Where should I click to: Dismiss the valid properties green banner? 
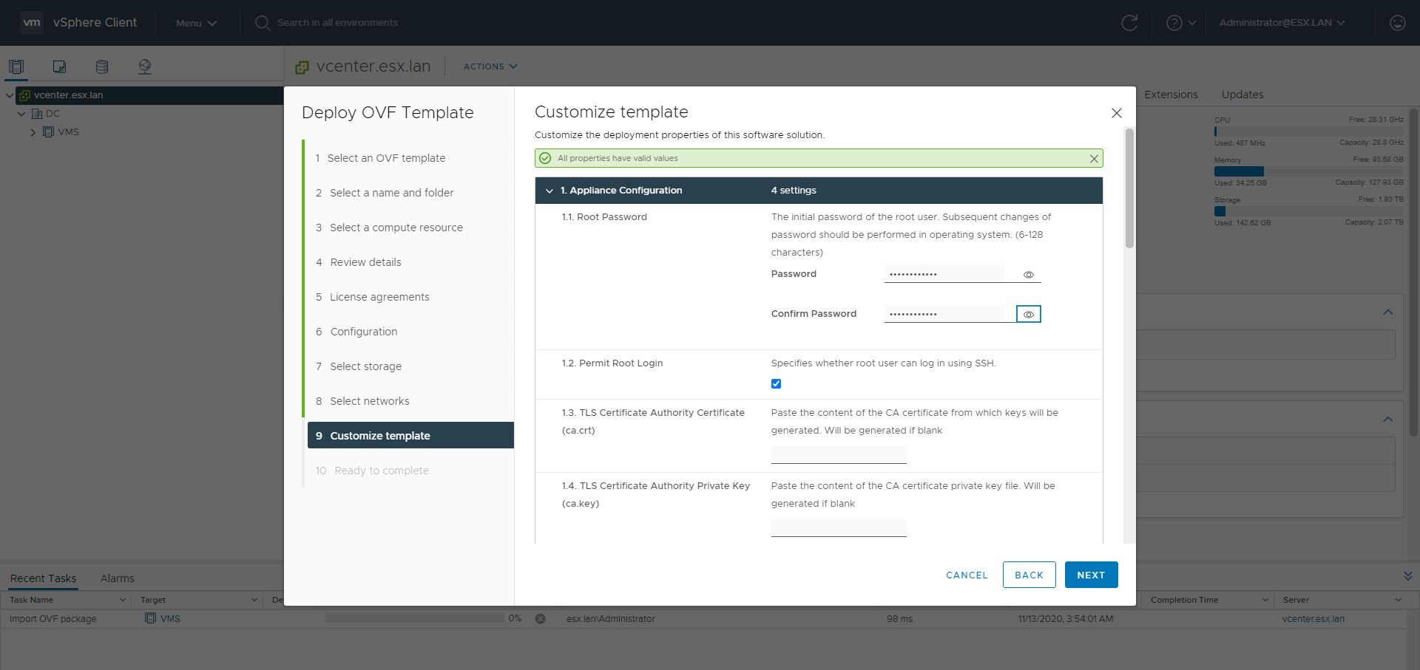tap(1094, 159)
